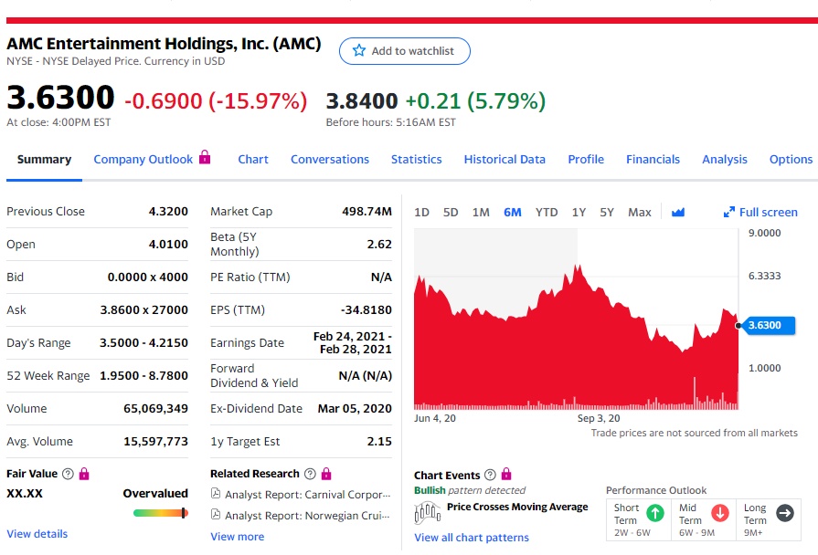Click the View more research link
The height and width of the screenshot is (555, 818).
pyautogui.click(x=238, y=536)
